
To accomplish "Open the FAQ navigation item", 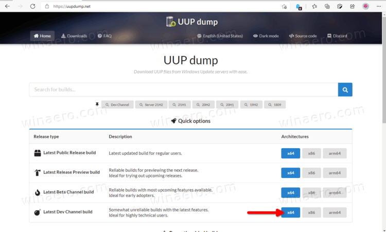I will click(x=104, y=36).
